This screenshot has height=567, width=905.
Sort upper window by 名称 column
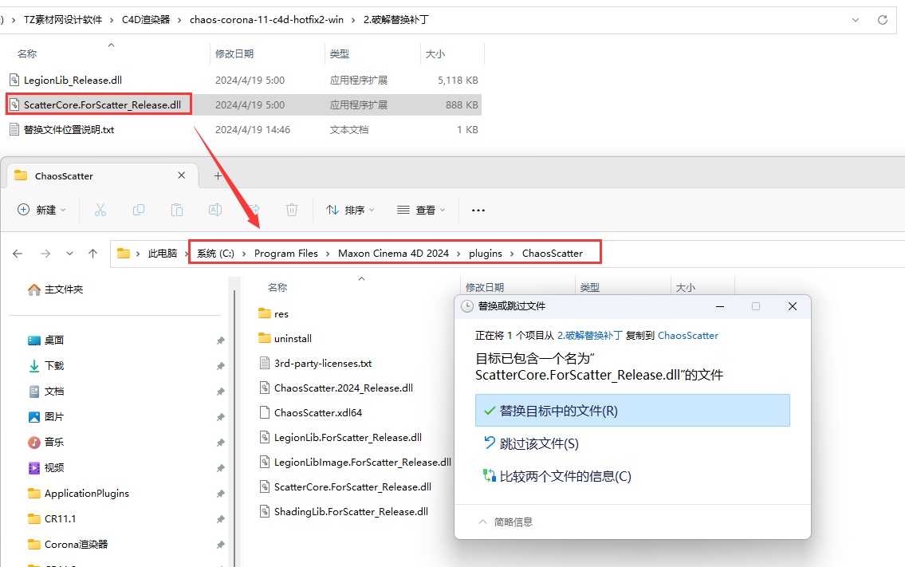click(x=27, y=53)
